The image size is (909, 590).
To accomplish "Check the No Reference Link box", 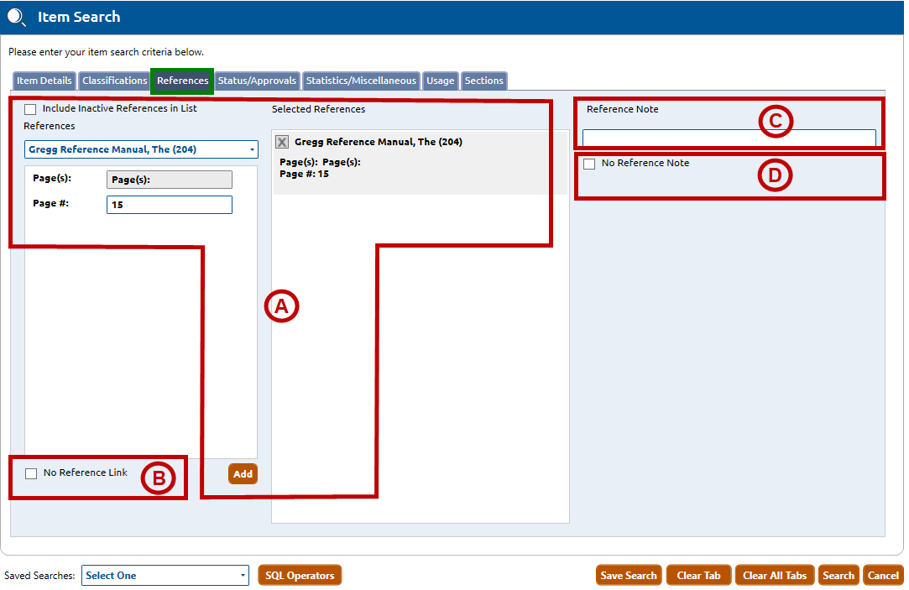I will [31, 473].
